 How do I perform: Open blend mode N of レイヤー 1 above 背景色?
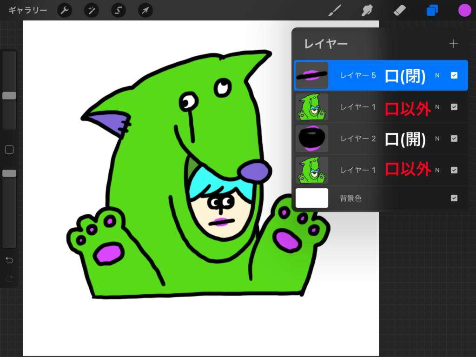tap(437, 170)
